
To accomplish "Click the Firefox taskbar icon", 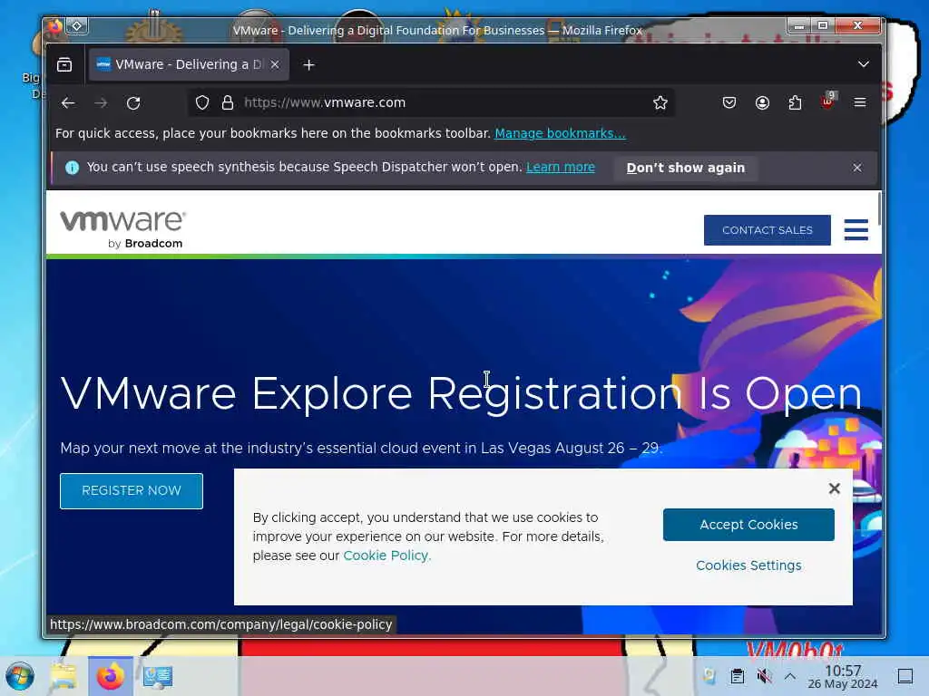I will [110, 676].
